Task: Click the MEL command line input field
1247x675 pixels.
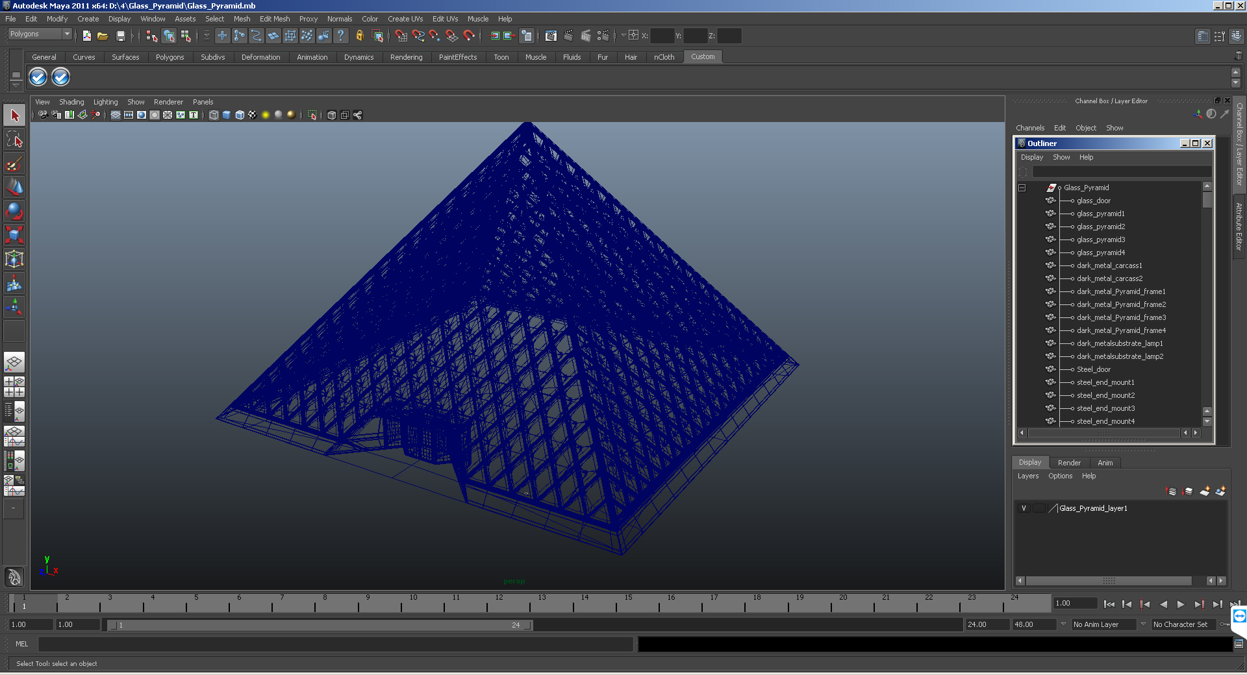Action: click(x=335, y=644)
